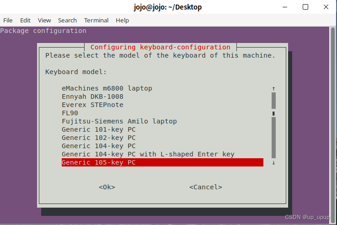Select Fujitsu-Siemens Amilo laptop entry

162,121
